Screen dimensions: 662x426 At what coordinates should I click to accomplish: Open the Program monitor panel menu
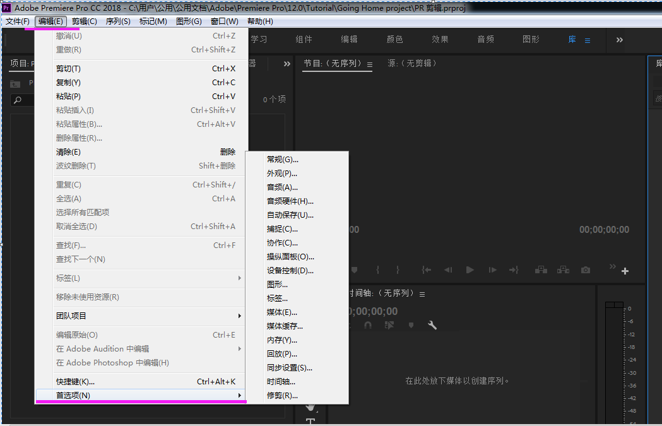pos(370,64)
